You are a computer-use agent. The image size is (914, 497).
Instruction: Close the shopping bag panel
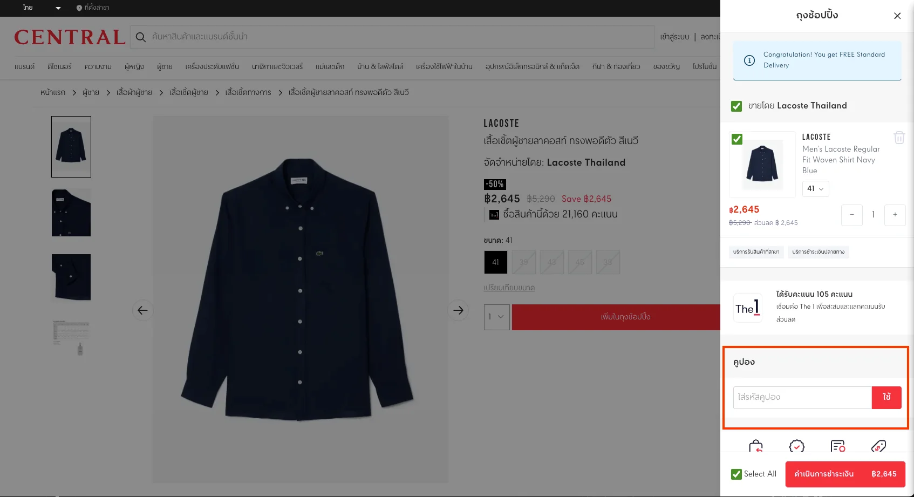point(897,16)
